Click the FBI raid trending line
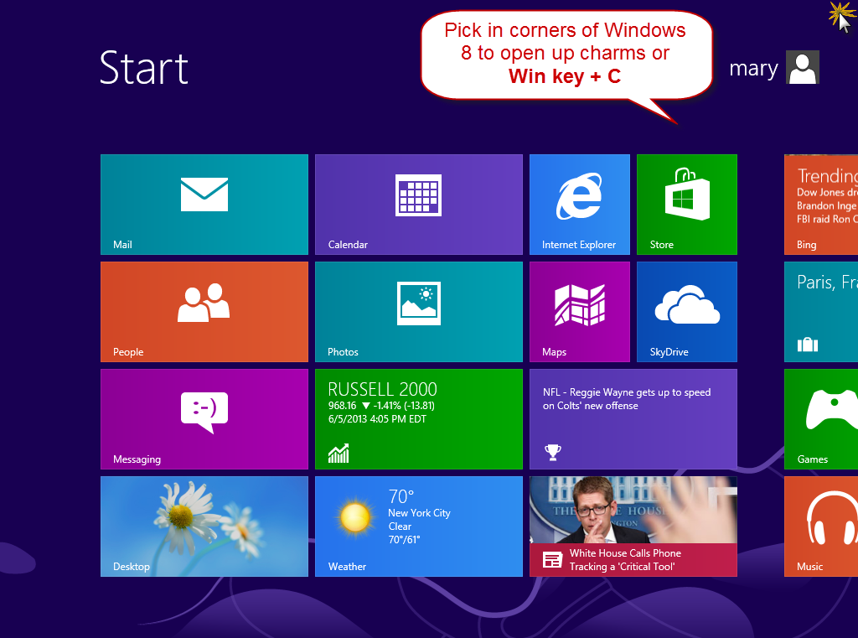Viewport: 858px width, 638px height. point(827,219)
